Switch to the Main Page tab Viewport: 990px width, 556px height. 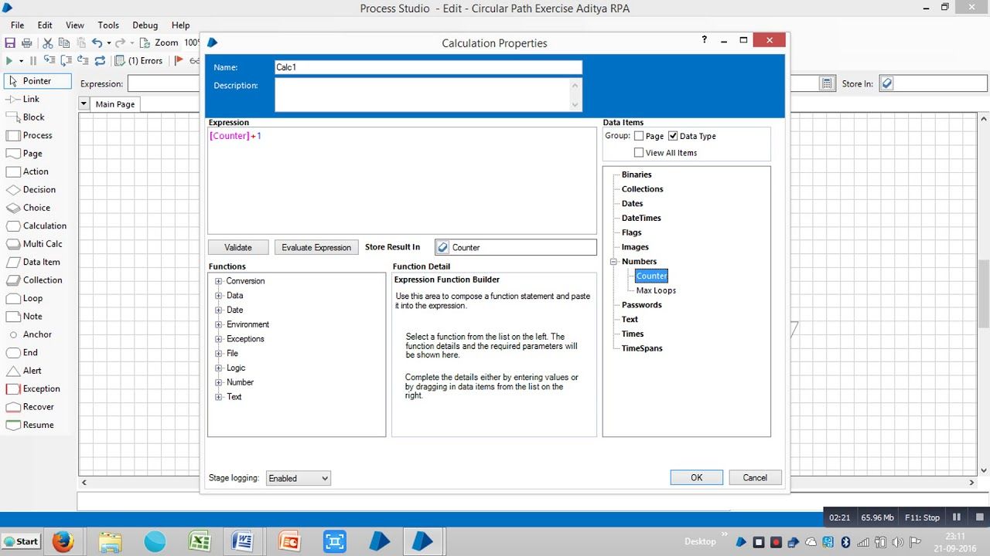(115, 104)
